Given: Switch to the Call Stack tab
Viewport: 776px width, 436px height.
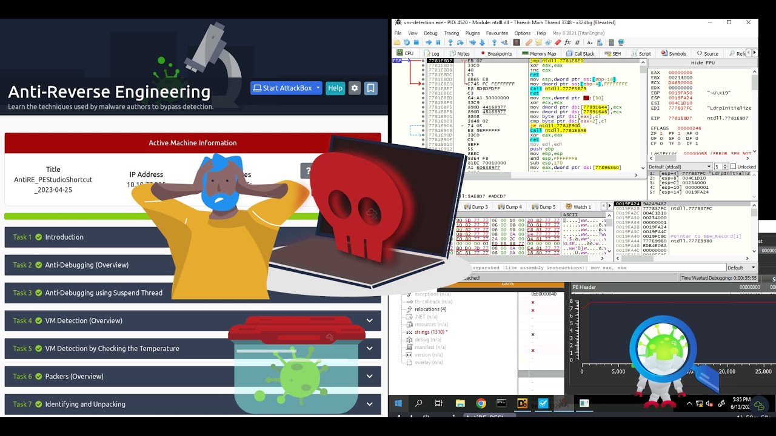Looking at the screenshot, I should (581, 53).
